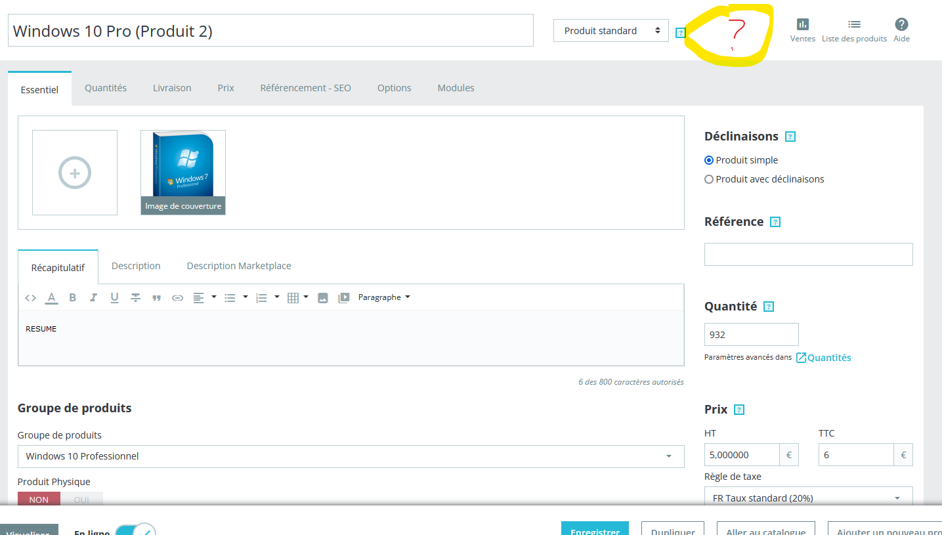This screenshot has width=942, height=535.
Task: Click the Visualiser button
Action: (x=28, y=529)
